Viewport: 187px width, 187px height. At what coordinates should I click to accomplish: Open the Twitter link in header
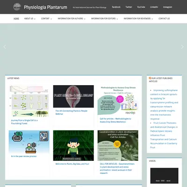(129, 7)
